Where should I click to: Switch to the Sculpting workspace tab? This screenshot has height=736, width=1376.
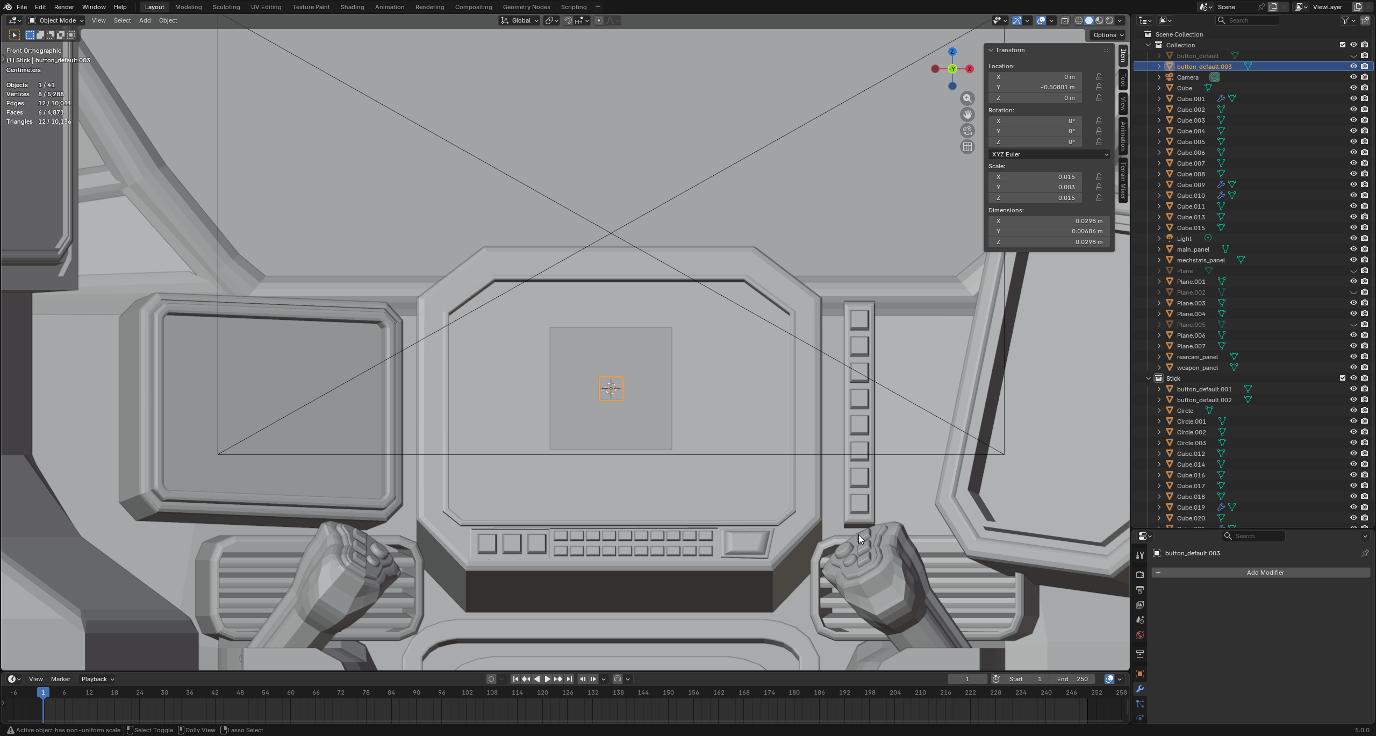point(226,7)
